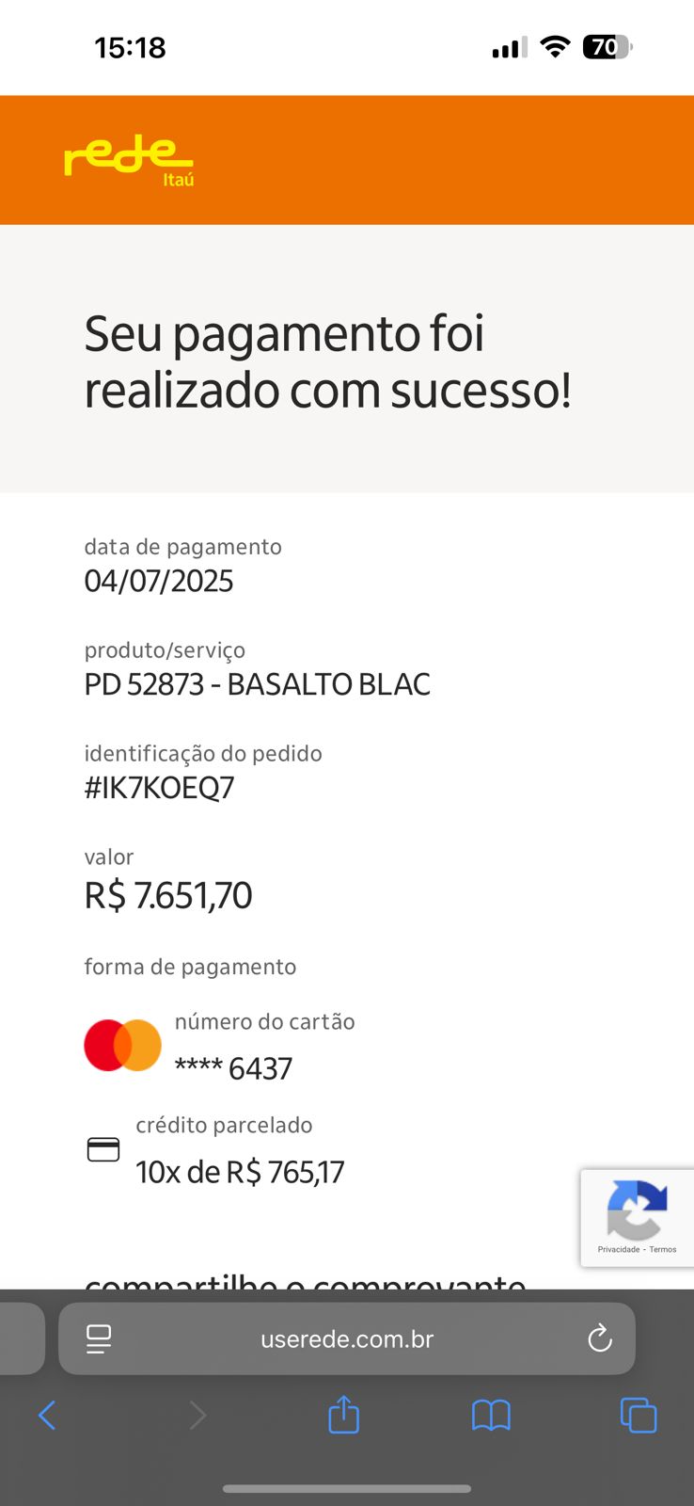Viewport: 694px width, 1506px height.
Task: Click the reCAPTCHA badge
Action: (638, 1210)
